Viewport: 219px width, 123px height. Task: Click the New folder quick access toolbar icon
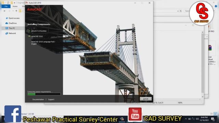11,3
